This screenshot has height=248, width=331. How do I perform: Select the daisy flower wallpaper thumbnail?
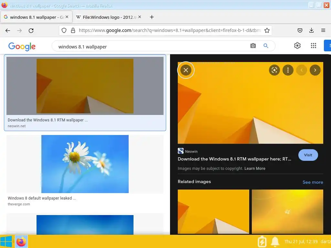[x=85, y=164]
